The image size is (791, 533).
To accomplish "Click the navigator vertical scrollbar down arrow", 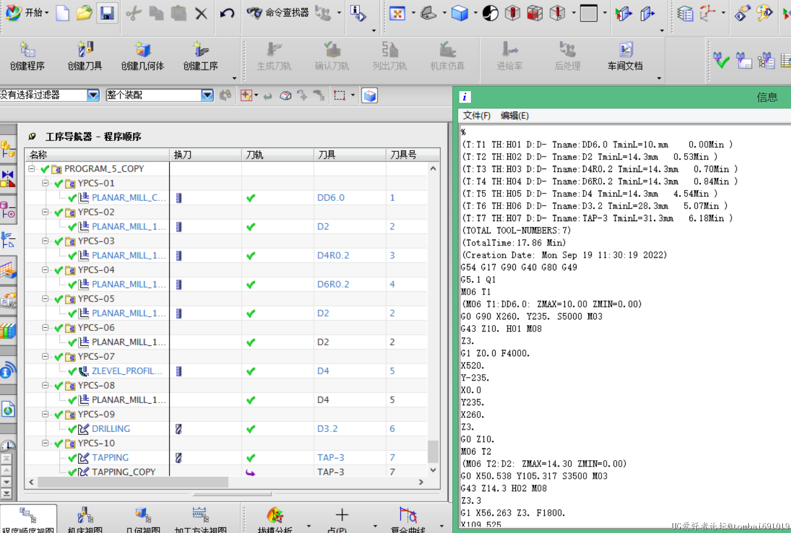I will click(x=433, y=470).
